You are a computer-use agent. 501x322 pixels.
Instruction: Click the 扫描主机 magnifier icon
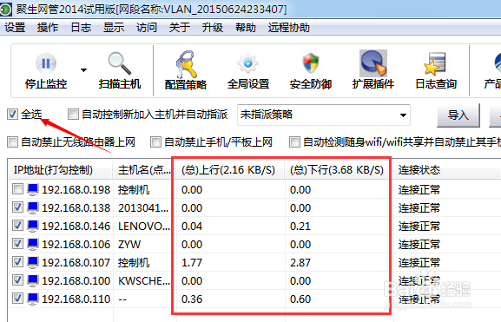pyautogui.click(x=119, y=63)
